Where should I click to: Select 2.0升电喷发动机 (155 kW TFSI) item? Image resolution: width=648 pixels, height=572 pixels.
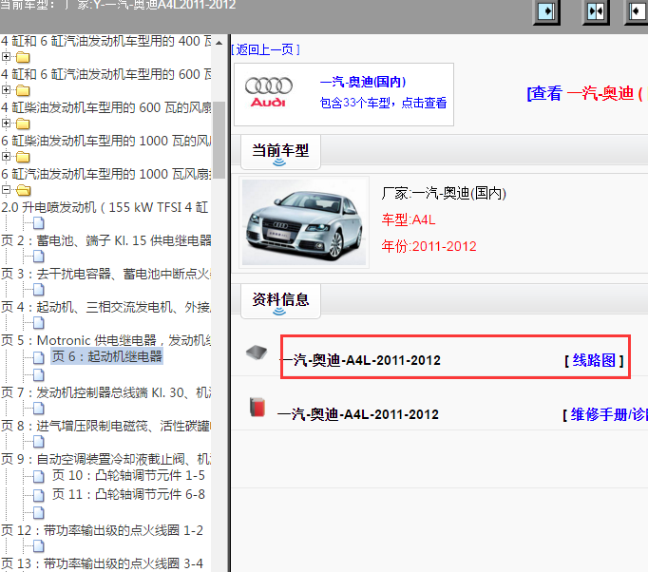pyautogui.click(x=105, y=207)
